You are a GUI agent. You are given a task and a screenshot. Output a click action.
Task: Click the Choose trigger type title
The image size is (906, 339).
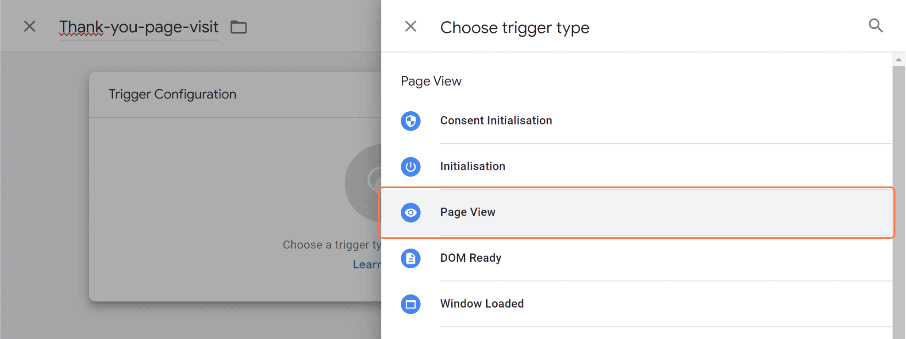pos(515,28)
